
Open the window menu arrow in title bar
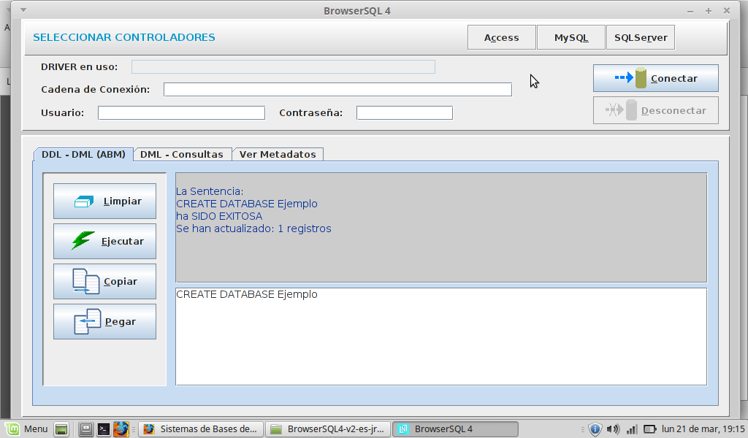23,10
